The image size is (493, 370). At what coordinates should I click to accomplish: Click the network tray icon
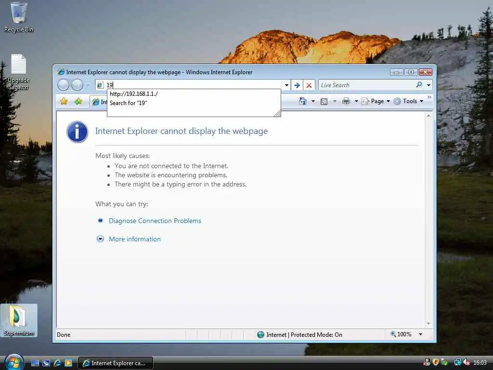point(458,362)
